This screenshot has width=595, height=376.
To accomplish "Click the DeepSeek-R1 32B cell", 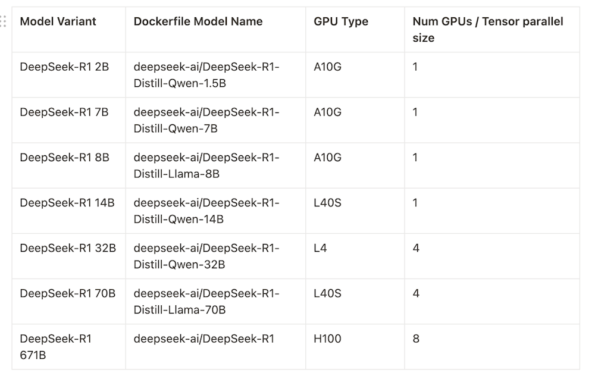I will 68,256.
